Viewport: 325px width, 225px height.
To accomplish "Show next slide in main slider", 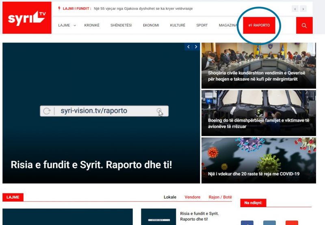I will tap(196, 47).
